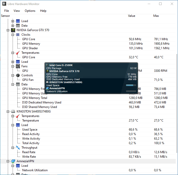The image size is (178, 175).
Task: Select the Total Activity row
Action: [88, 143]
